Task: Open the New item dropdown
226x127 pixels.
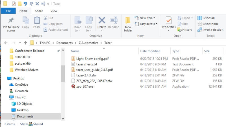Action: 145,18
